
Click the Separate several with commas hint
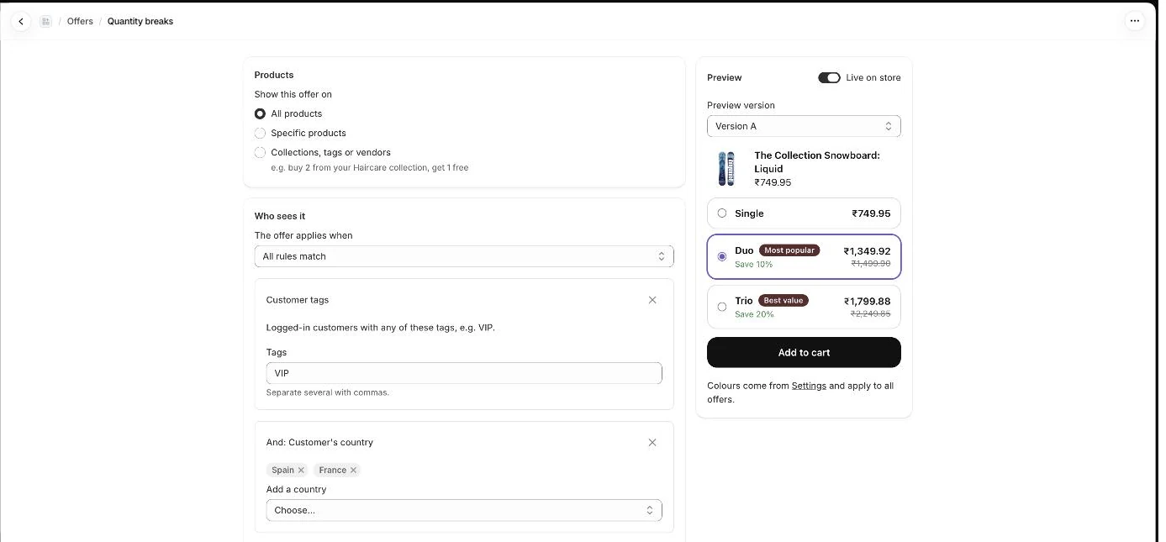[328, 393]
